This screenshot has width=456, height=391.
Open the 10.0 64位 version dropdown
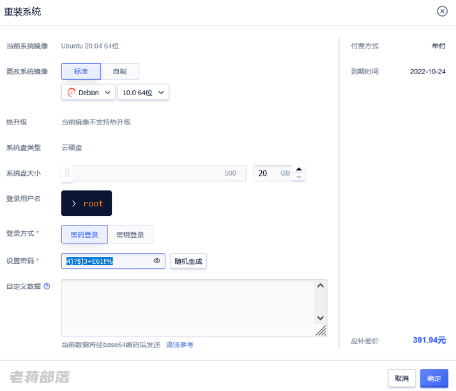[143, 92]
